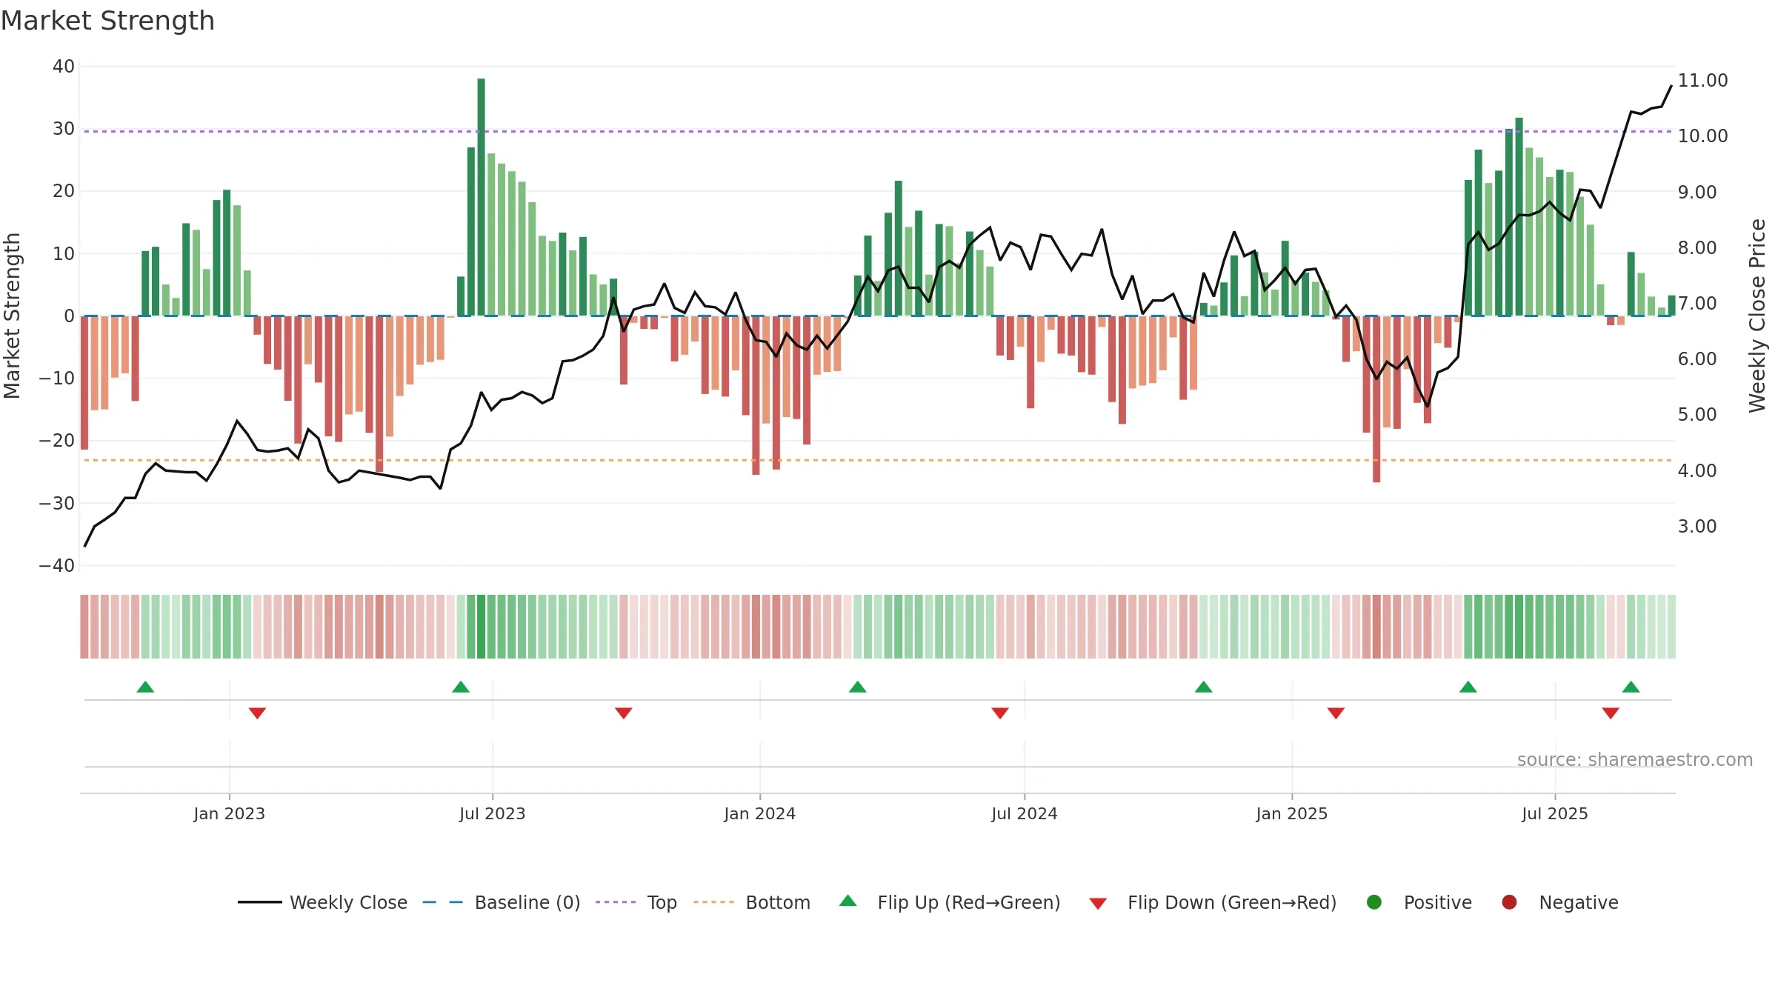Select the Flip Up triangle near November 2024
This screenshot has width=1778, height=1000.
[1204, 687]
